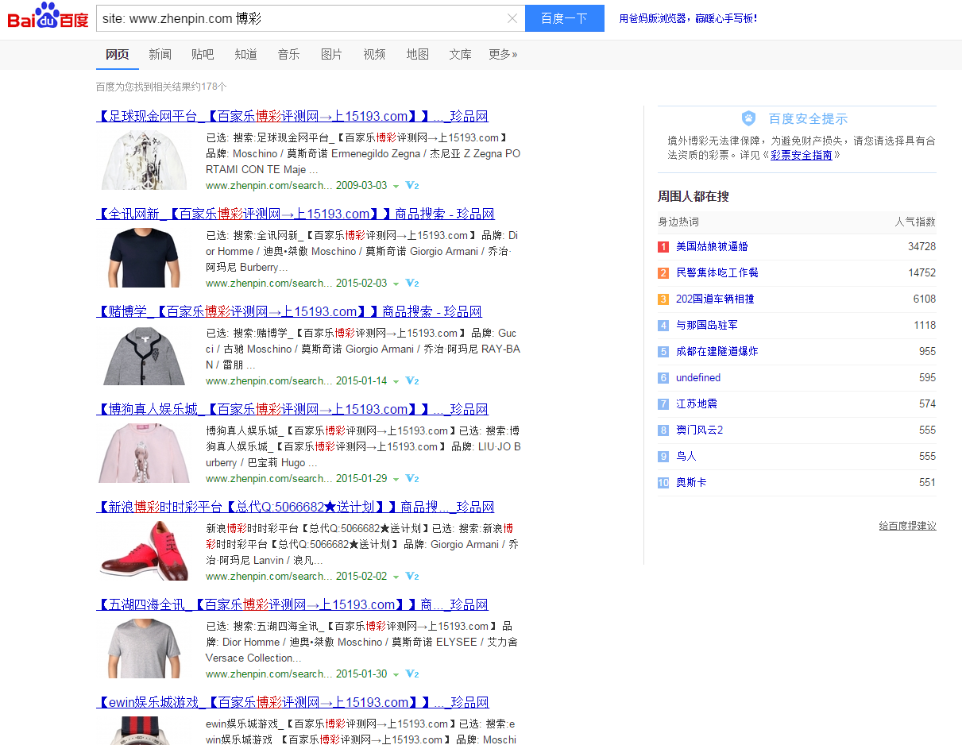Open the 足球现金网平台 result title

[292, 116]
